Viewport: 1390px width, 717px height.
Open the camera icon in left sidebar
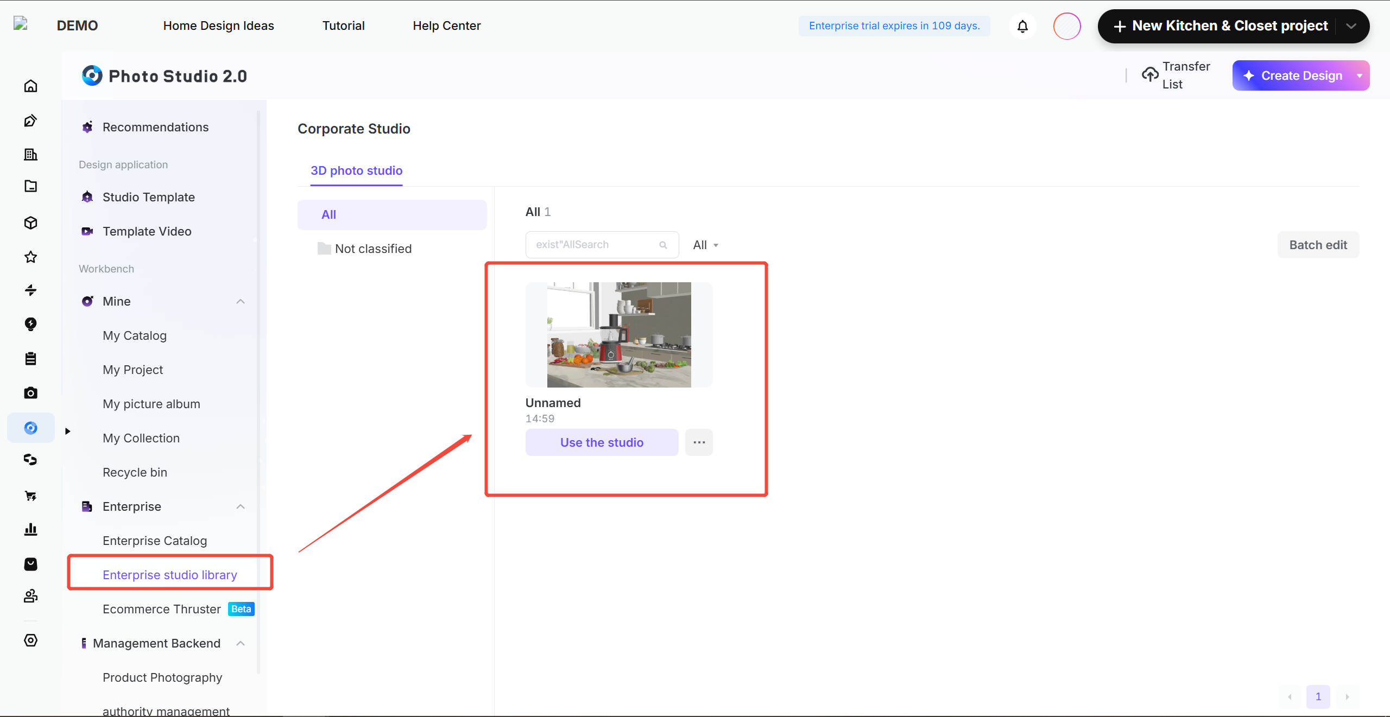pos(31,393)
